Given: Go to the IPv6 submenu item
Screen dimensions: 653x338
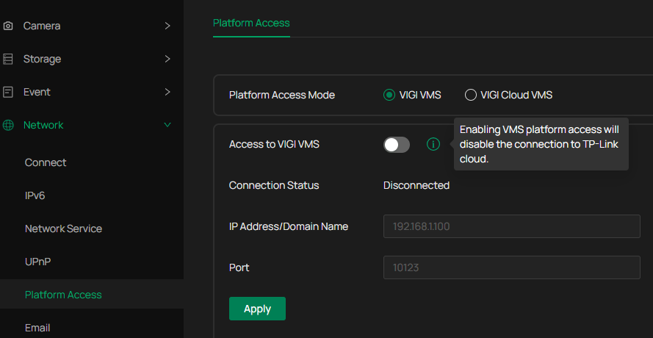Looking at the screenshot, I should (x=35, y=195).
